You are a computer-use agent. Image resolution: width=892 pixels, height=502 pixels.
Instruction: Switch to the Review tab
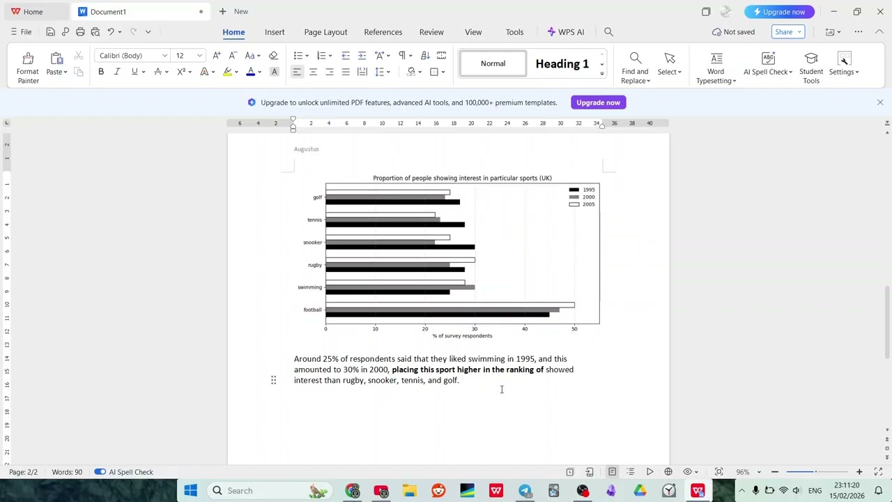pyautogui.click(x=431, y=32)
